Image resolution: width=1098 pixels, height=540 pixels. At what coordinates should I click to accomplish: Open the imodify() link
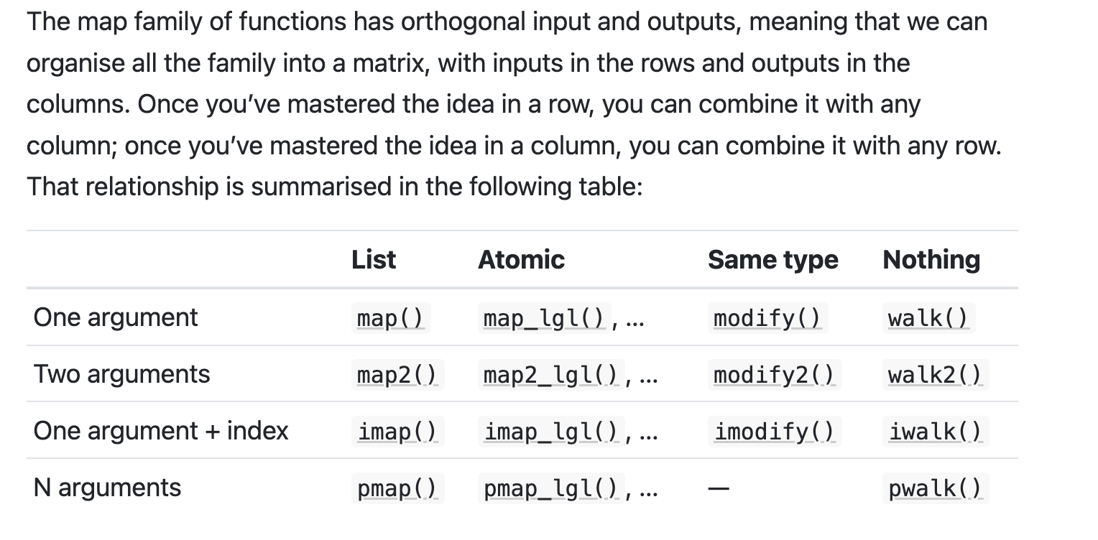(774, 432)
